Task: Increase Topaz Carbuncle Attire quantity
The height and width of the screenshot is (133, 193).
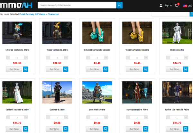Action: [66, 58]
